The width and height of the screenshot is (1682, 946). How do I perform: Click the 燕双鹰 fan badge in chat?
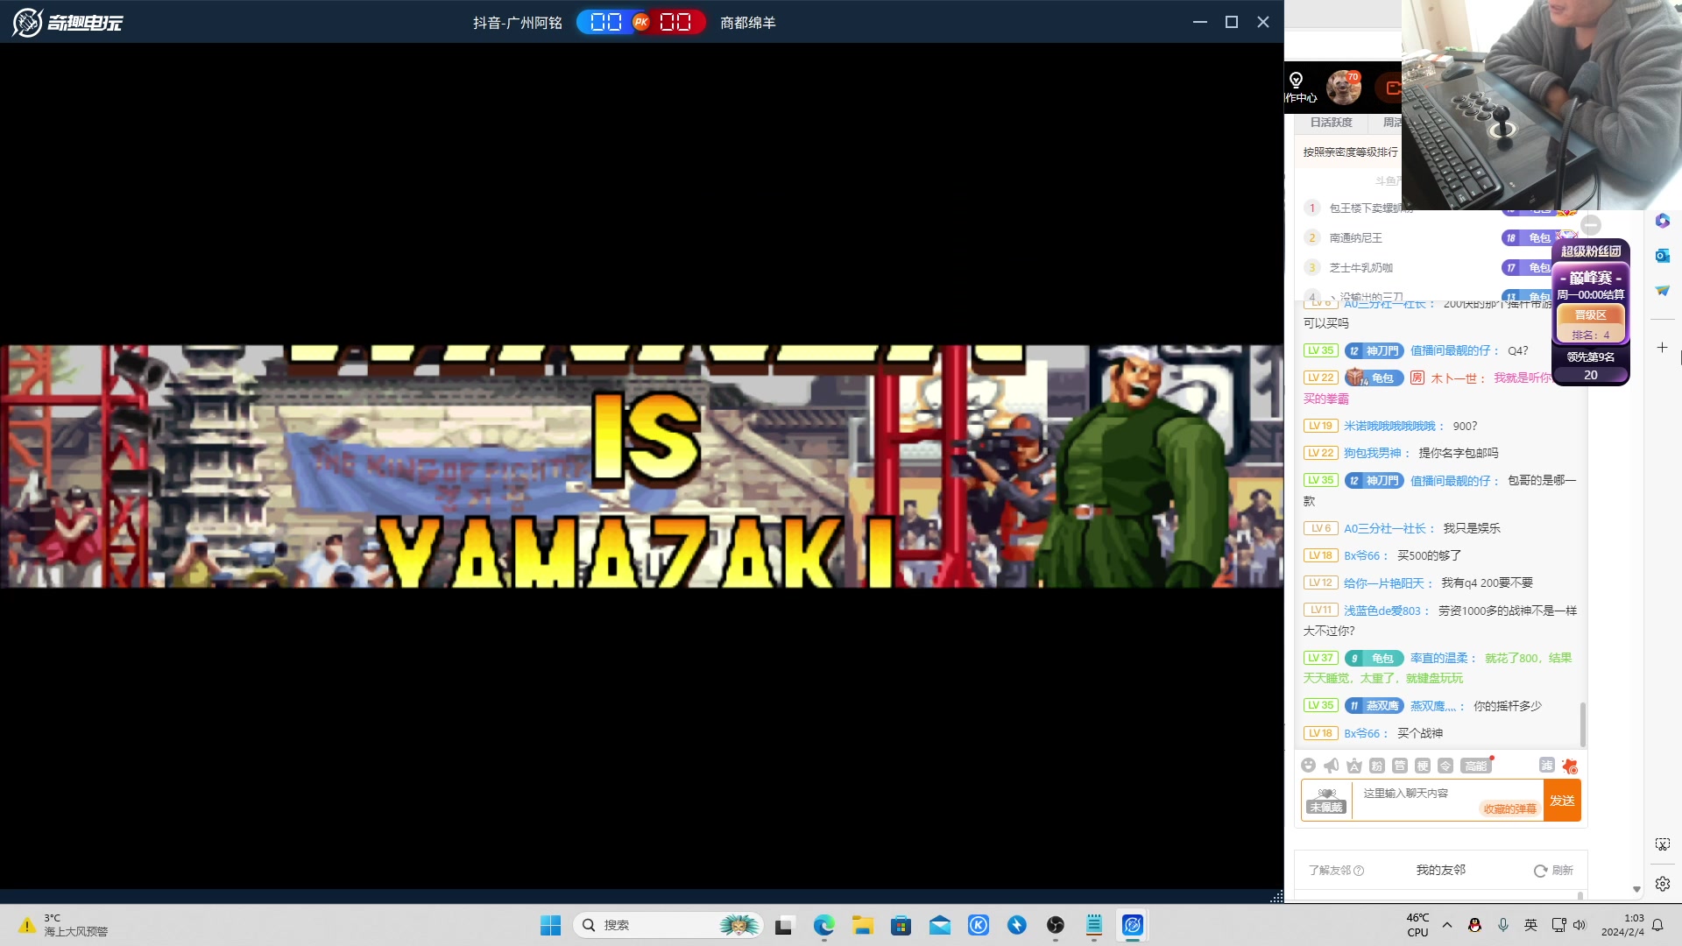click(x=1374, y=706)
